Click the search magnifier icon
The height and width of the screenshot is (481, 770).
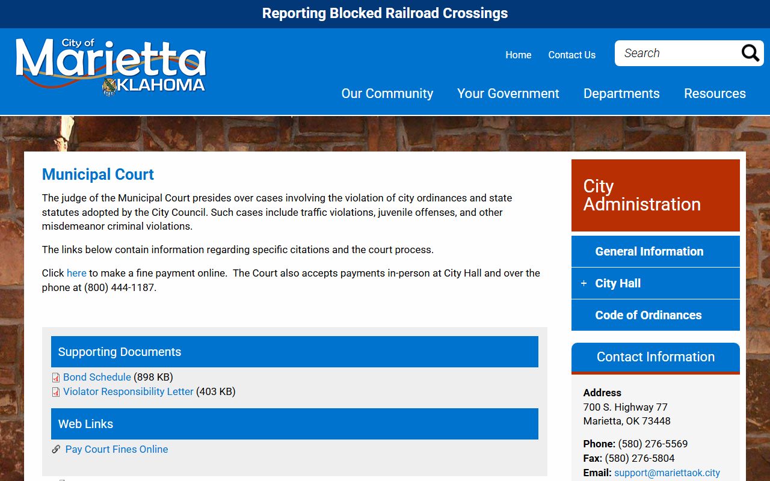point(750,54)
